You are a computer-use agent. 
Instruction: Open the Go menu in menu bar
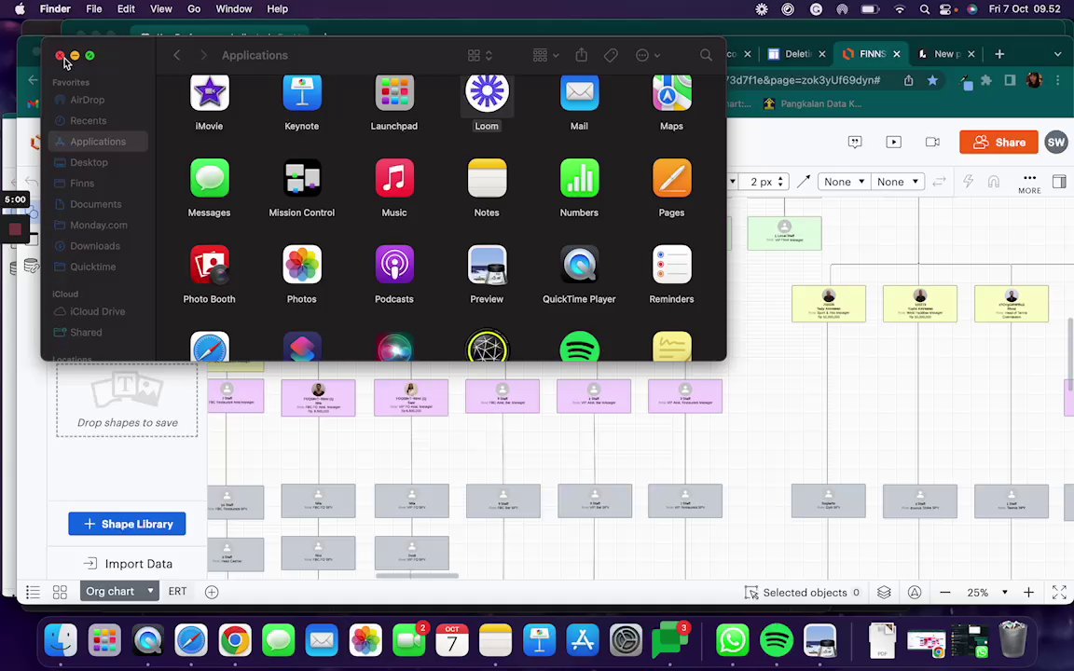coord(194,9)
